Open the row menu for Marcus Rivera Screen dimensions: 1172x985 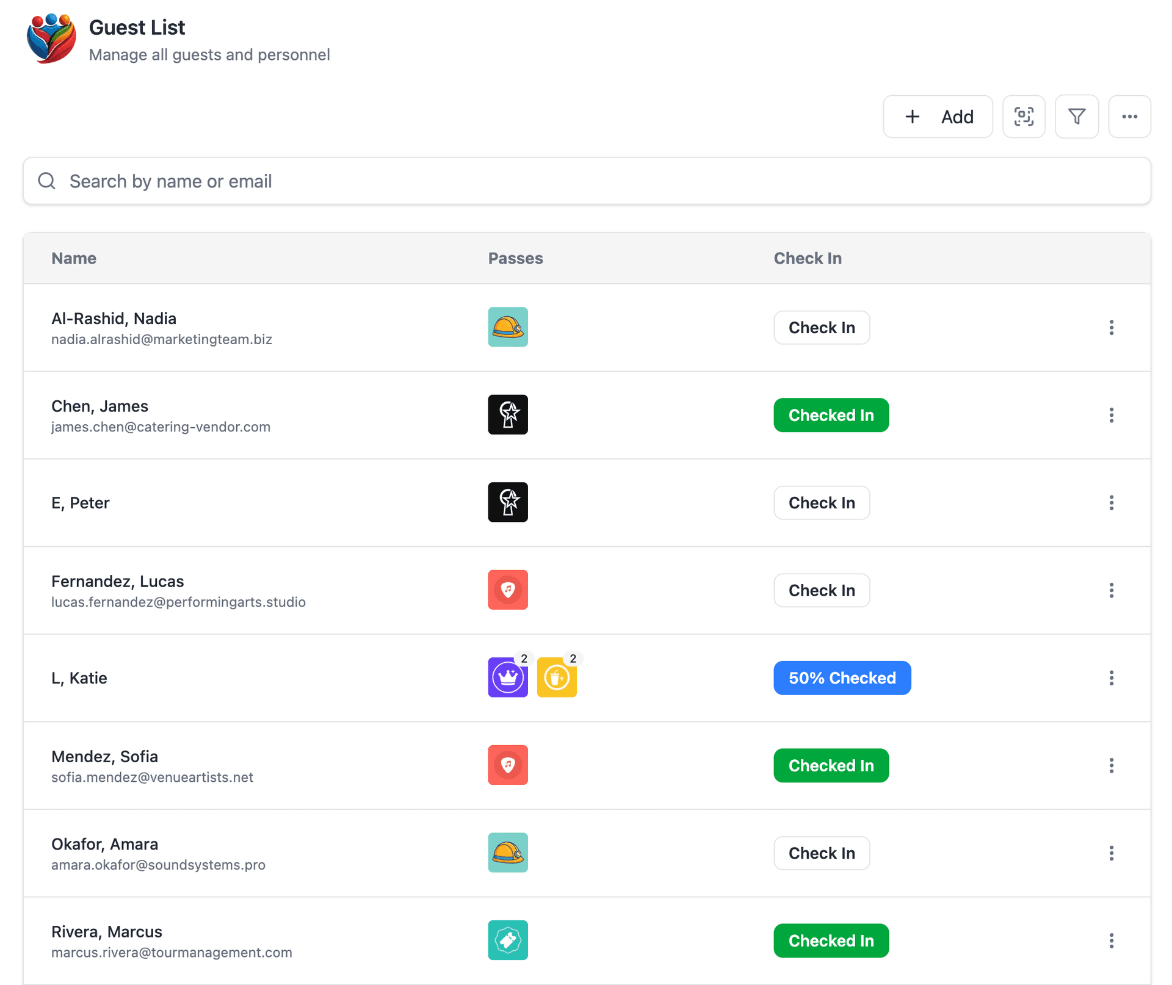pos(1112,940)
